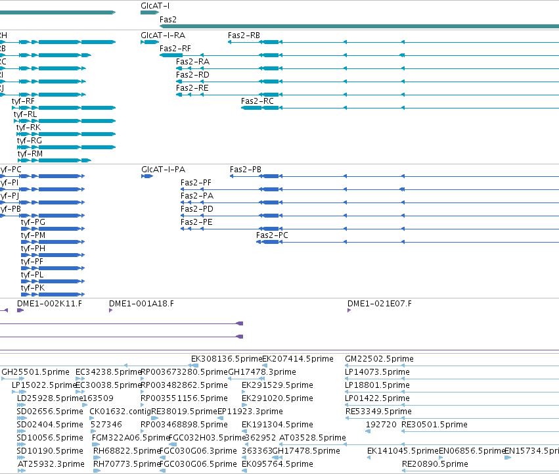Click the tyf-RM transcript label
Screen dimensions: 559x474
click(30, 154)
